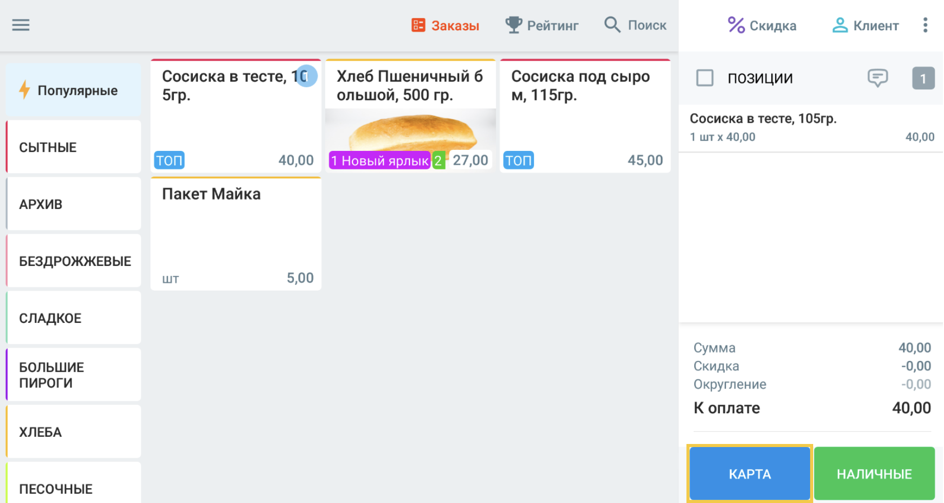Viewport: 944px width, 503px height.
Task: Pay by card with КАРТА button
Action: (750, 474)
